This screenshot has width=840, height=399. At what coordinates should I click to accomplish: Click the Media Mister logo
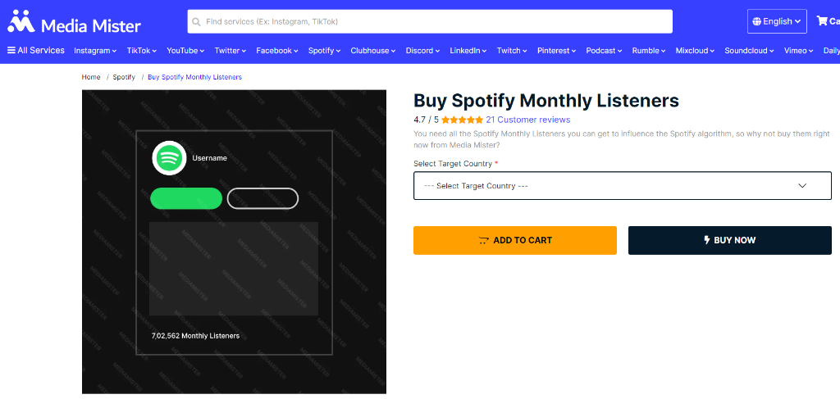point(74,22)
